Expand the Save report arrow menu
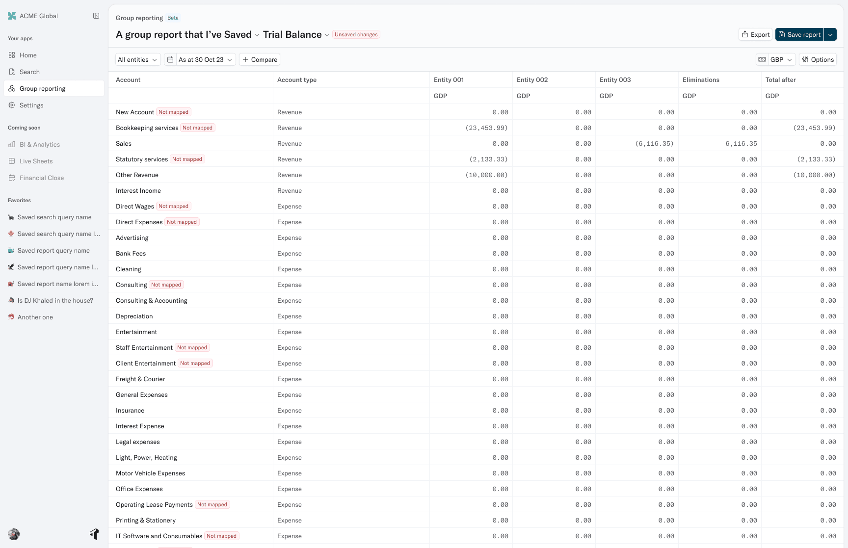848x548 pixels. click(830, 34)
